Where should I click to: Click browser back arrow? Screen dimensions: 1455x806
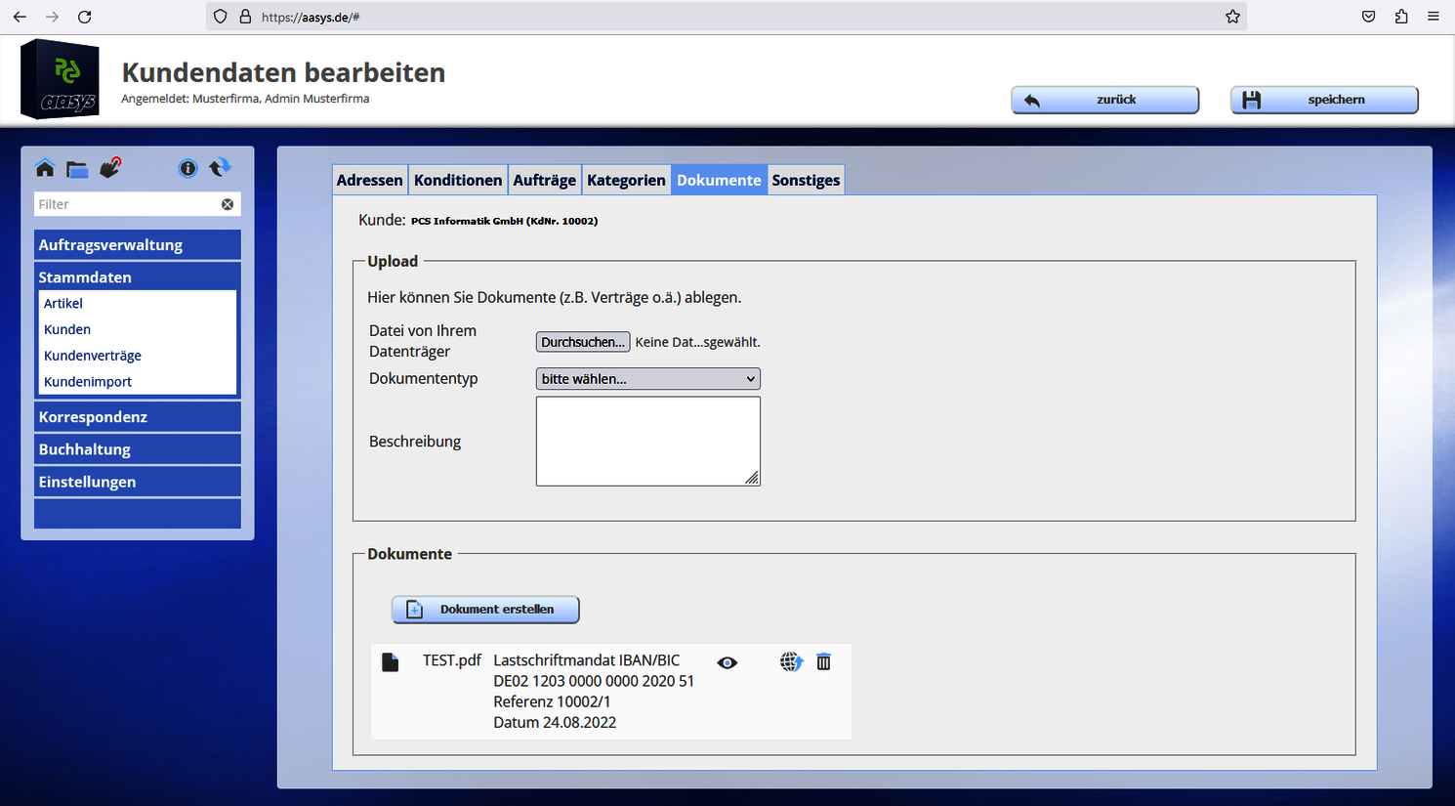pyautogui.click(x=20, y=17)
